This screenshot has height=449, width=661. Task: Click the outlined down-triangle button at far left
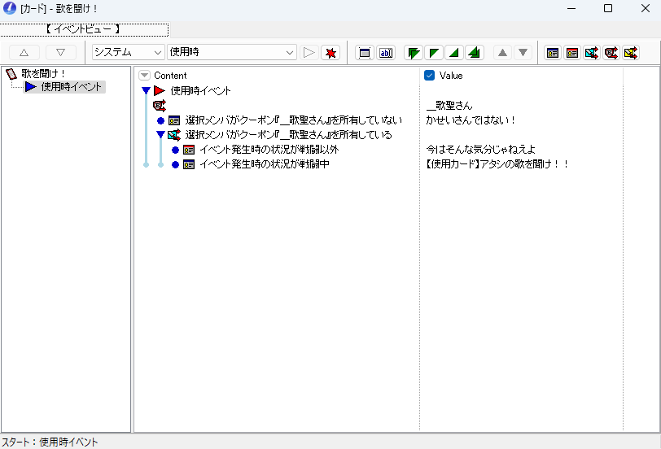[x=60, y=53]
